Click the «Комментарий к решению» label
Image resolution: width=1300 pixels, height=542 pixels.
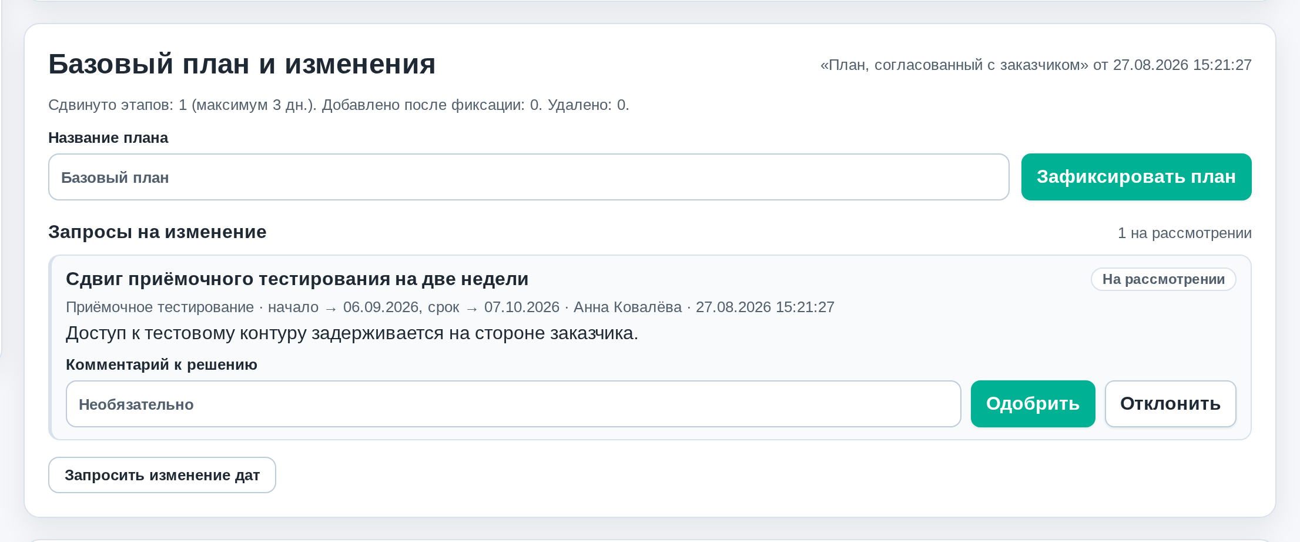pos(162,365)
